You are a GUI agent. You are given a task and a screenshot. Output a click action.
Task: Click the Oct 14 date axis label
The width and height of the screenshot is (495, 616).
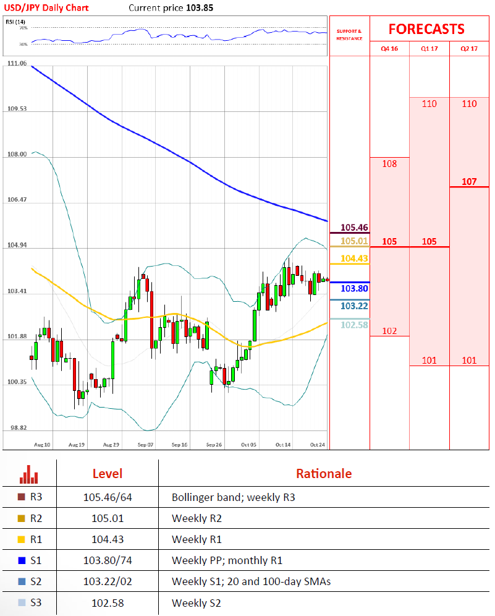point(283,445)
